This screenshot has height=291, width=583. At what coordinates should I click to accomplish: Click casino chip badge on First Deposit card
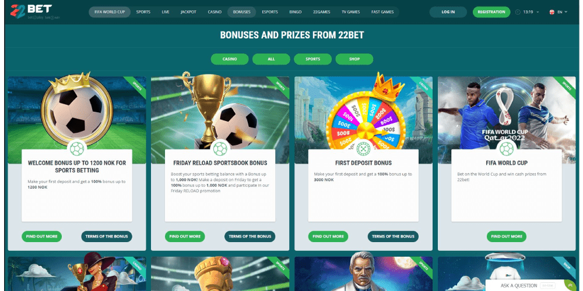[x=363, y=149]
